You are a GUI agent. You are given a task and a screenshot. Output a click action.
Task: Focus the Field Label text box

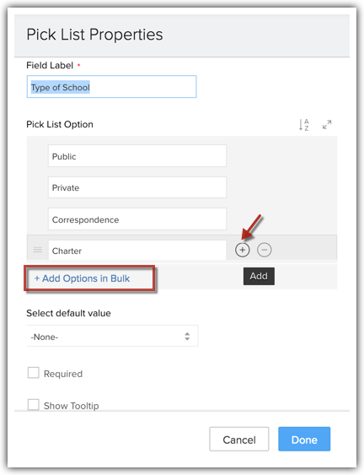point(112,87)
